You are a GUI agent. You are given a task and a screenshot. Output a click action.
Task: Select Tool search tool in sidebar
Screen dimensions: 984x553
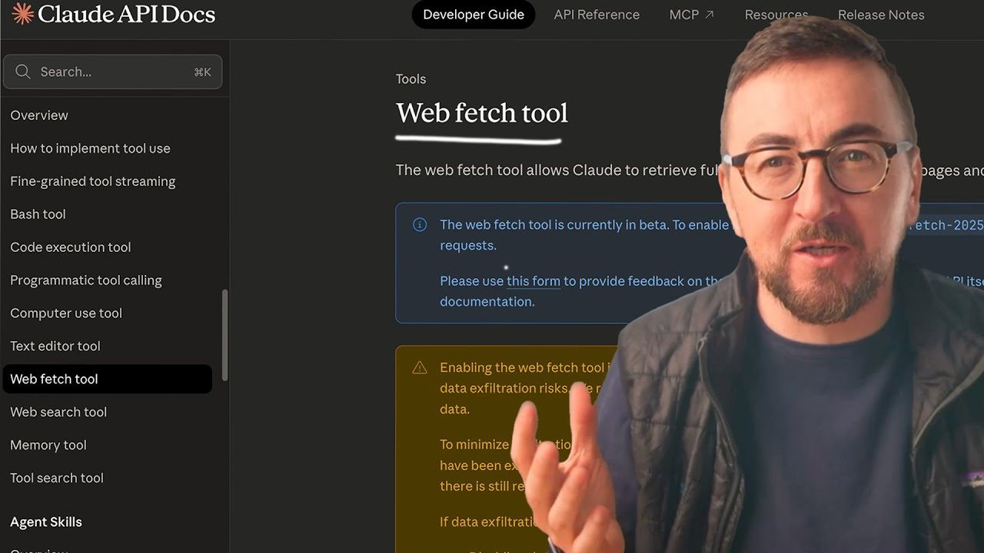point(57,478)
